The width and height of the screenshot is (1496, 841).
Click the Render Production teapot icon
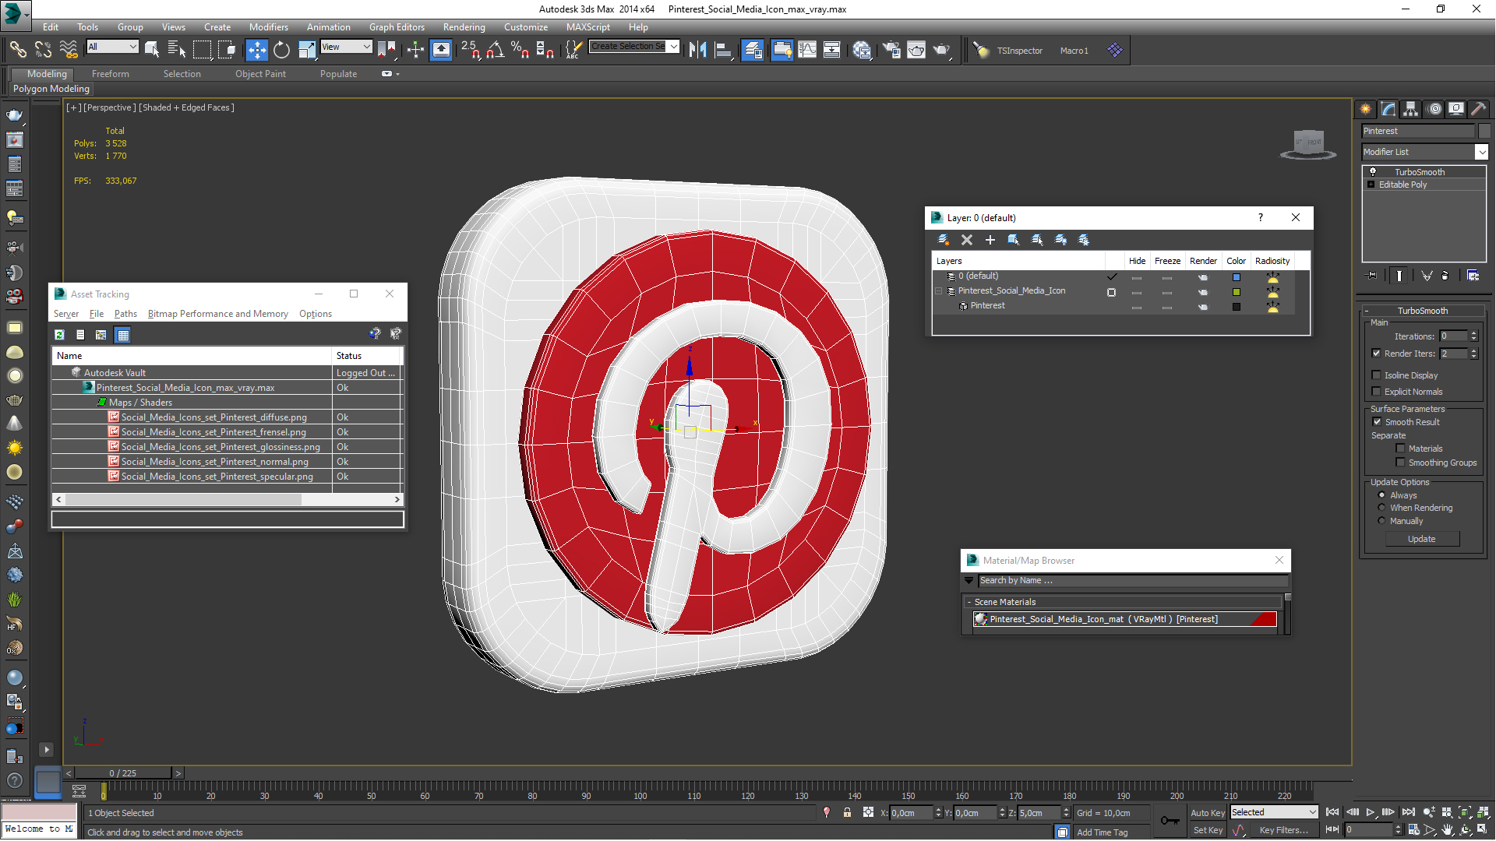[942, 50]
